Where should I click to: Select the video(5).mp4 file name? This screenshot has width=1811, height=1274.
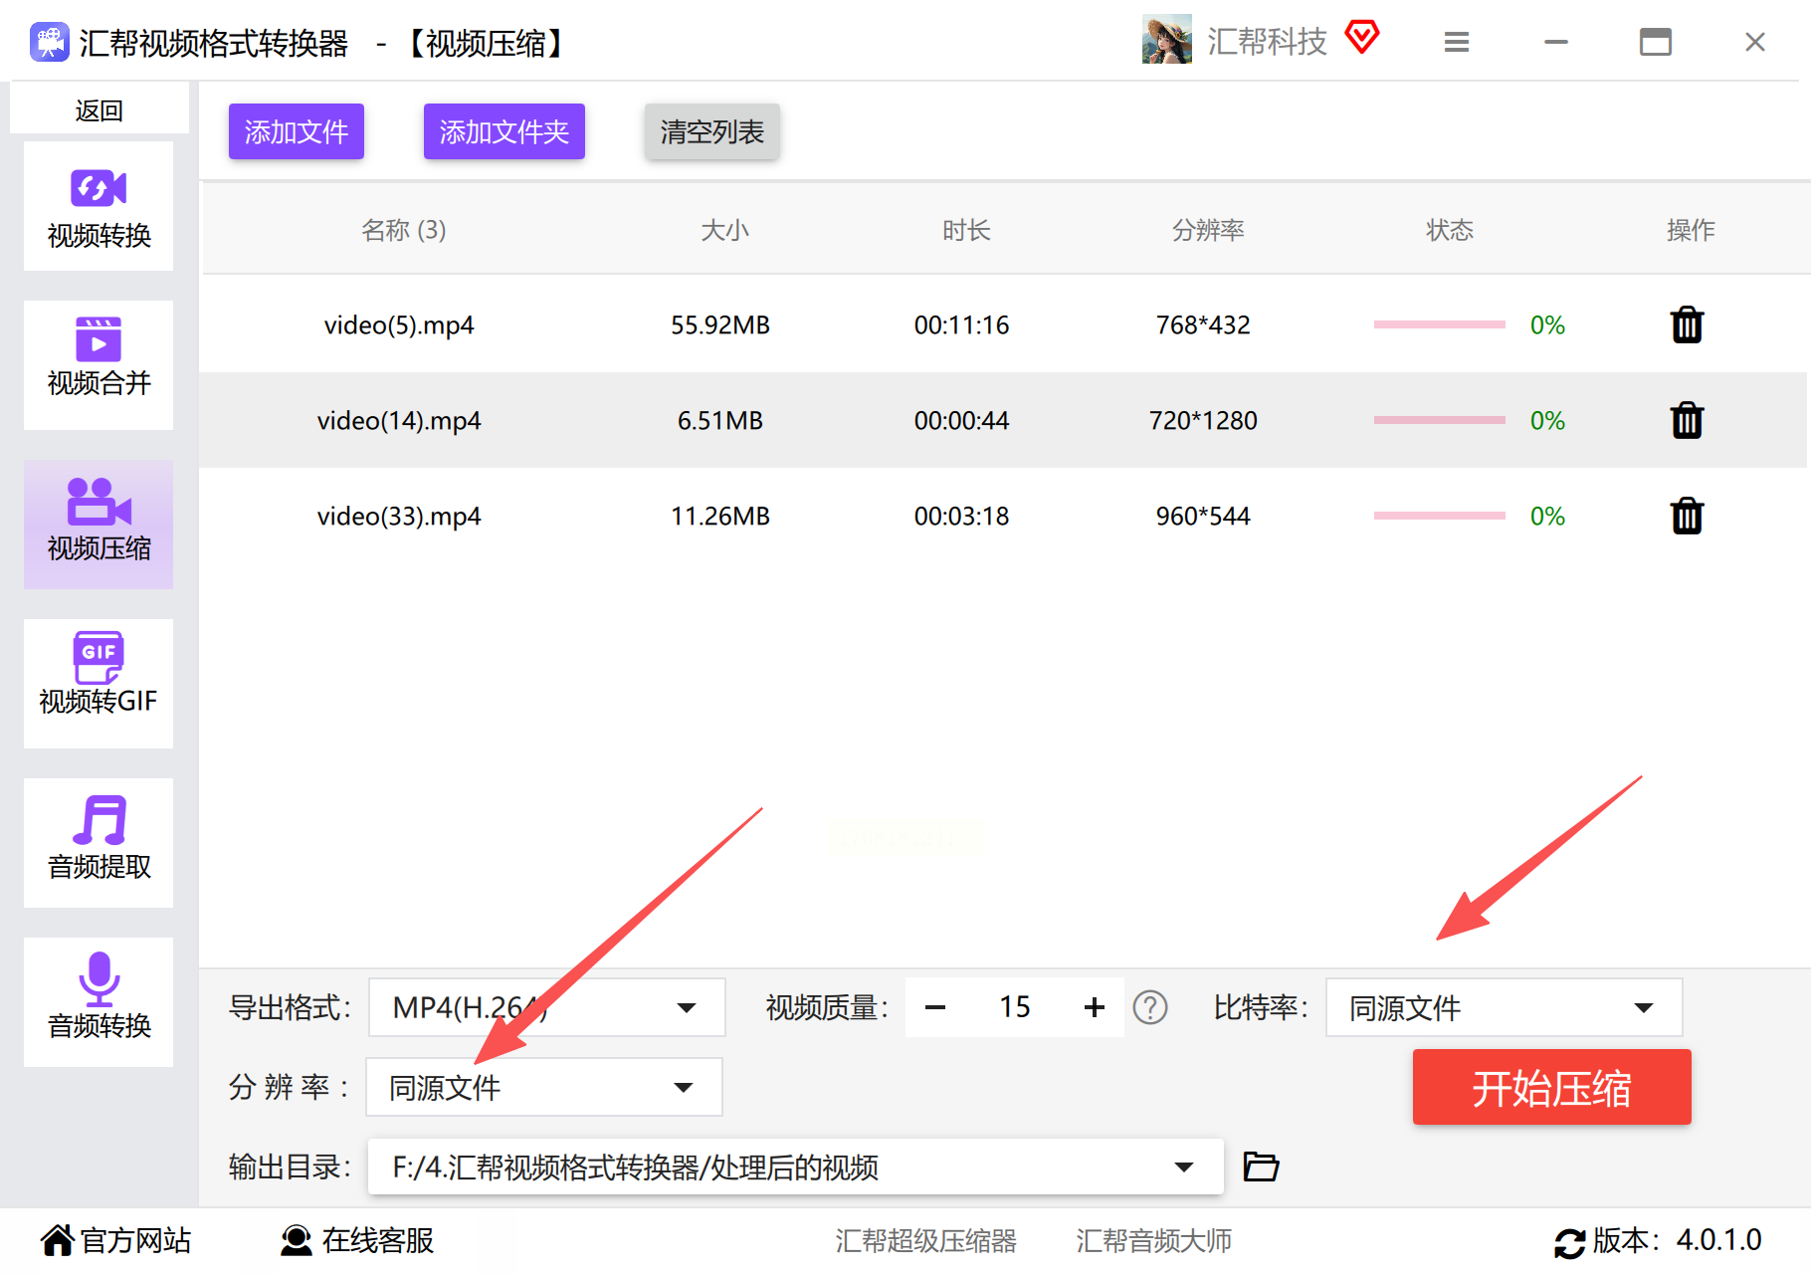click(399, 325)
